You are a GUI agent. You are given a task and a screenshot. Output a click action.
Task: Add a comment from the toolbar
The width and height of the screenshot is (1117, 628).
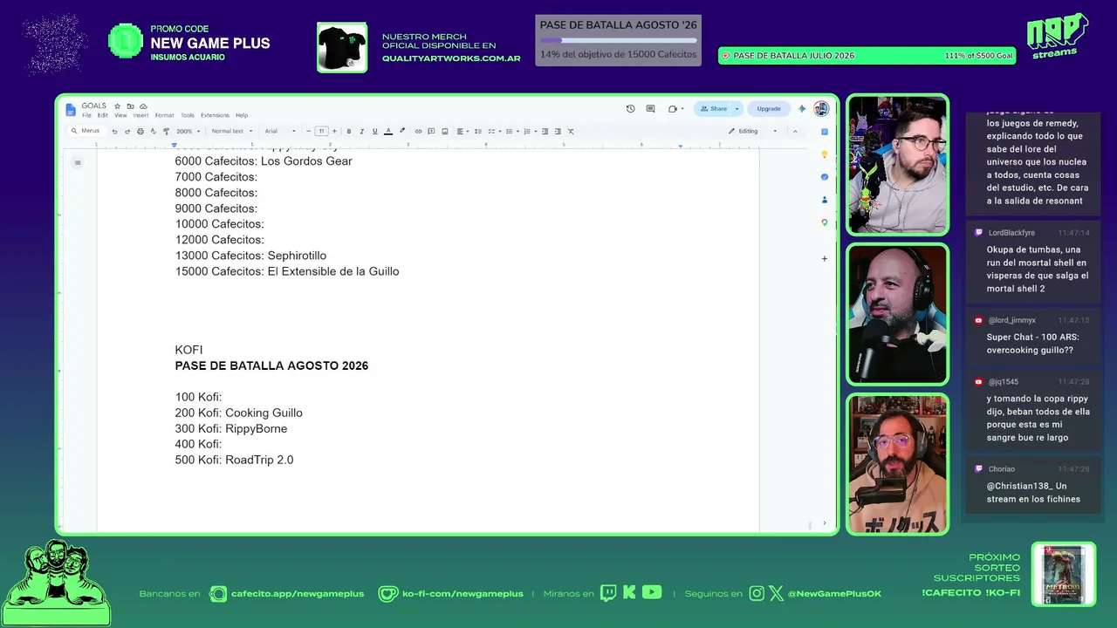click(431, 132)
